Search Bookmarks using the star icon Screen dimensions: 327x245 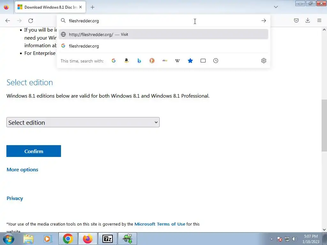190,61
